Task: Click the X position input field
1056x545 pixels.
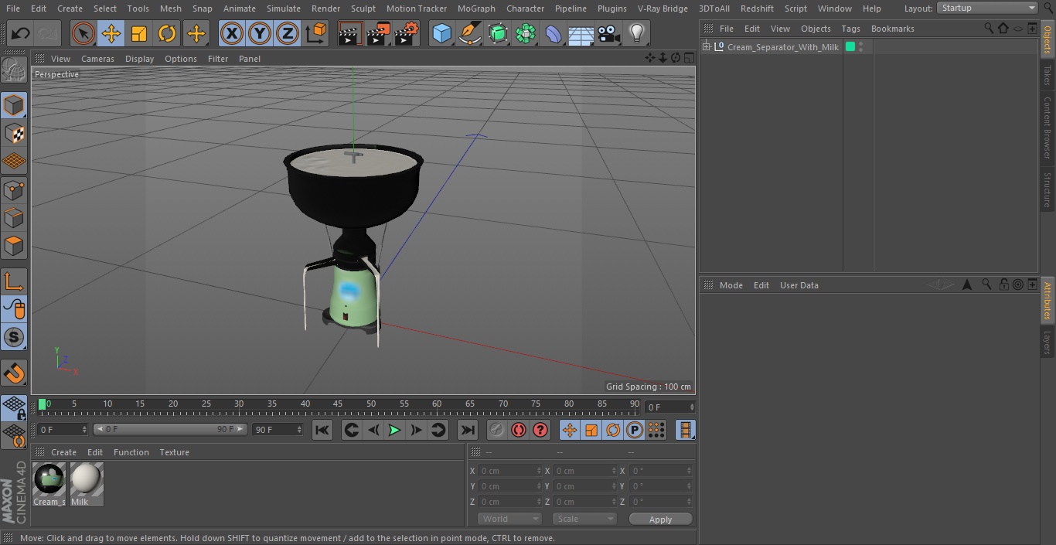Action: pos(509,470)
